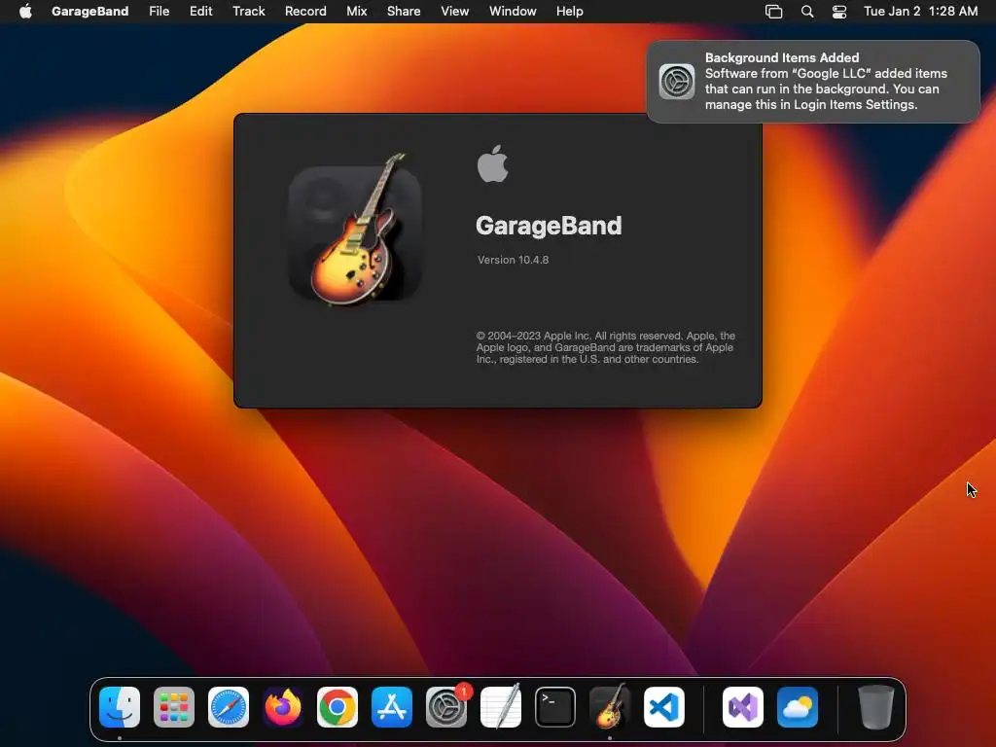This screenshot has height=747, width=996.
Task: Open purple Visual Studio from the Dock
Action: tap(742, 707)
